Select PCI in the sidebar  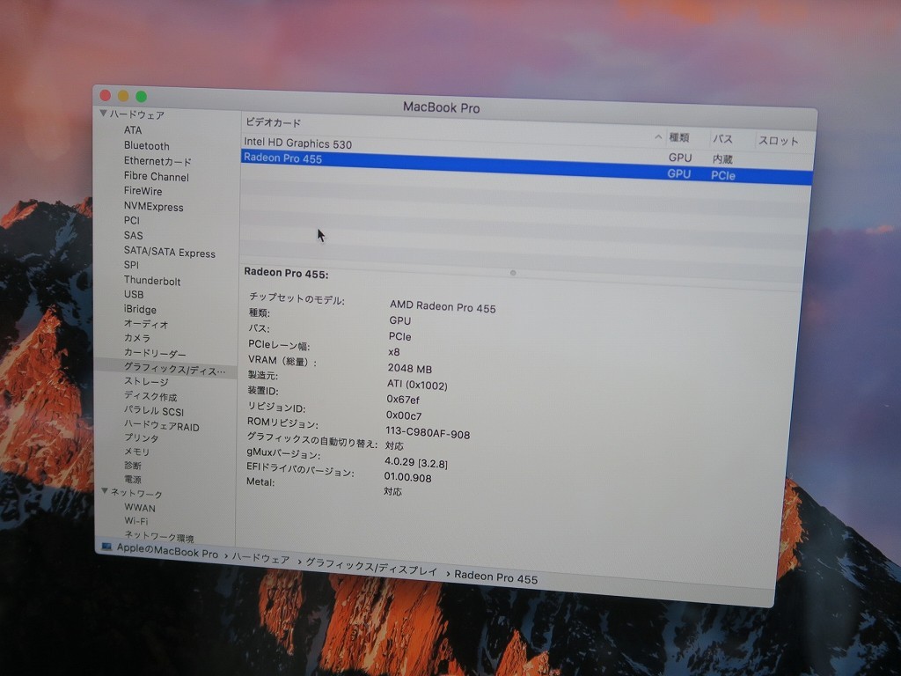coord(132,220)
